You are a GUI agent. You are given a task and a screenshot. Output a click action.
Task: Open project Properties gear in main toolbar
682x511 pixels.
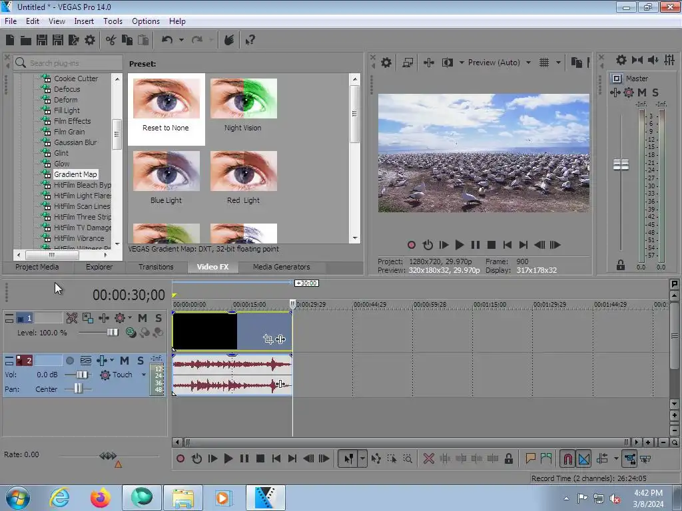pos(90,40)
